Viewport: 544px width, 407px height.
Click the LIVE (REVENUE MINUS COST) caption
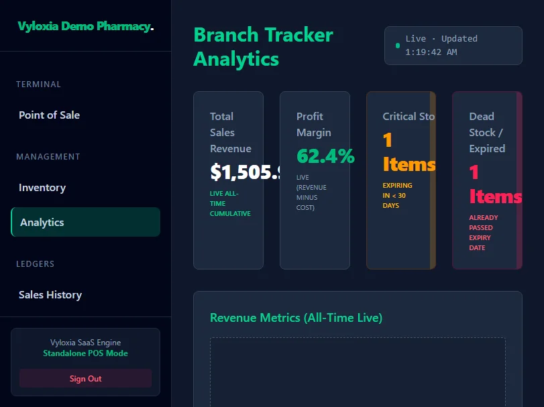pyautogui.click(x=311, y=192)
